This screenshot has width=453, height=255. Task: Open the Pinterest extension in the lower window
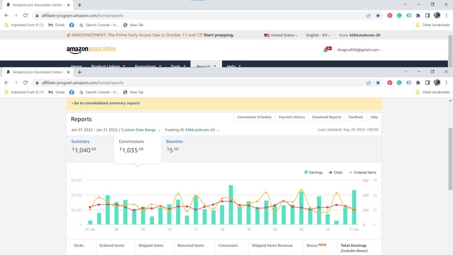click(390, 83)
